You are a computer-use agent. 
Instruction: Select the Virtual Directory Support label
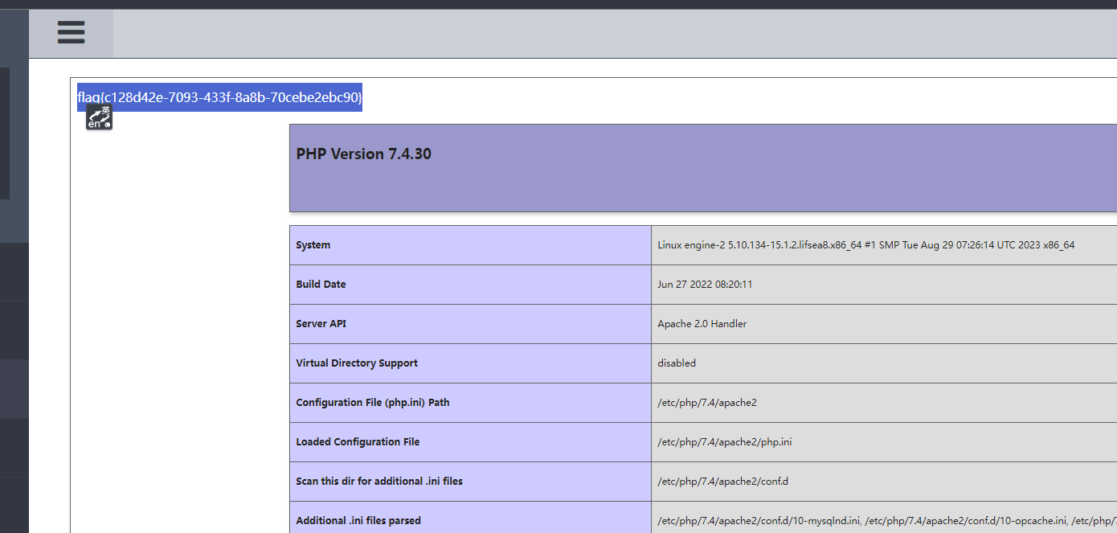pyautogui.click(x=357, y=363)
